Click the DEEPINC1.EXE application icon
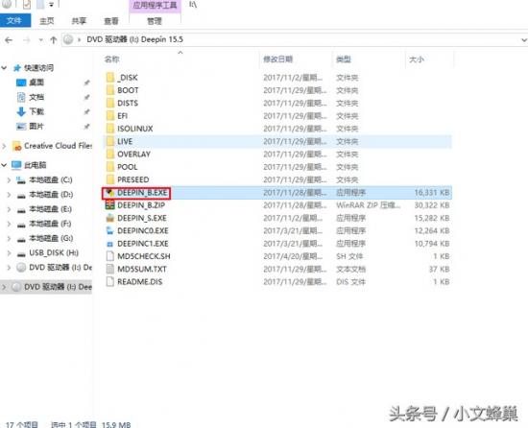Image resolution: width=528 pixels, height=428 pixels. point(110,244)
